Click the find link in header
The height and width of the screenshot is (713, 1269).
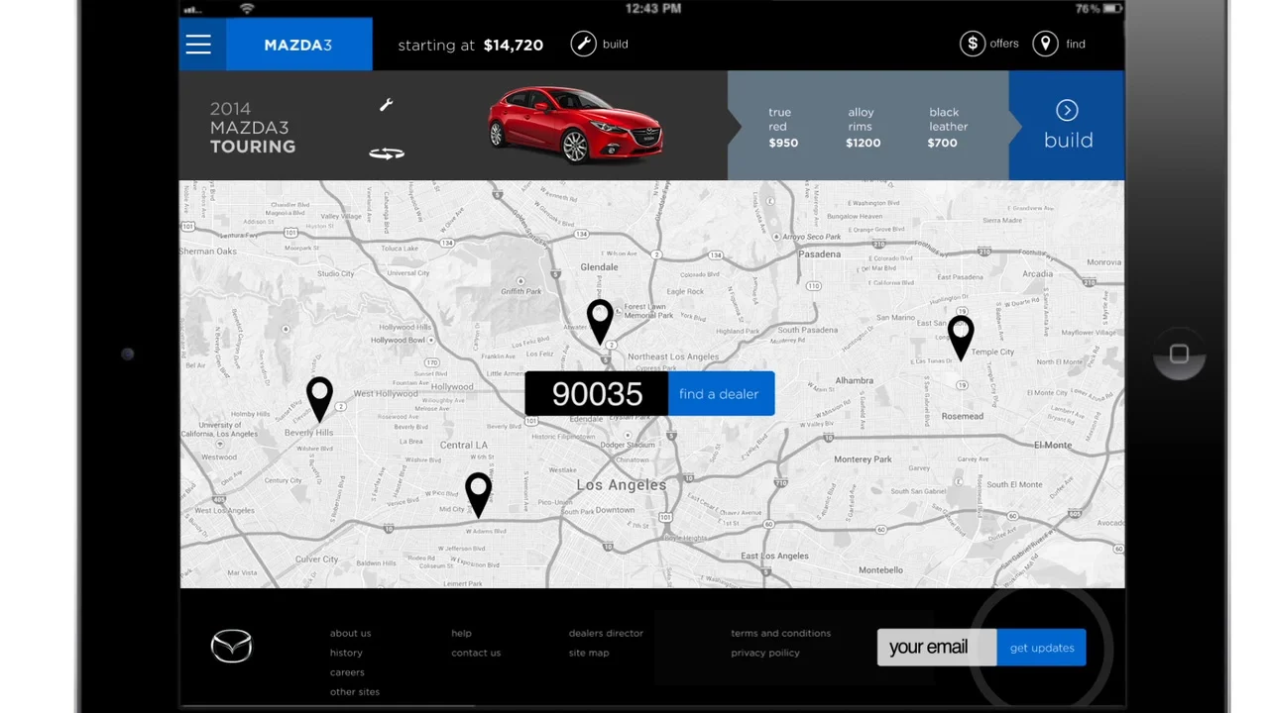point(1076,45)
